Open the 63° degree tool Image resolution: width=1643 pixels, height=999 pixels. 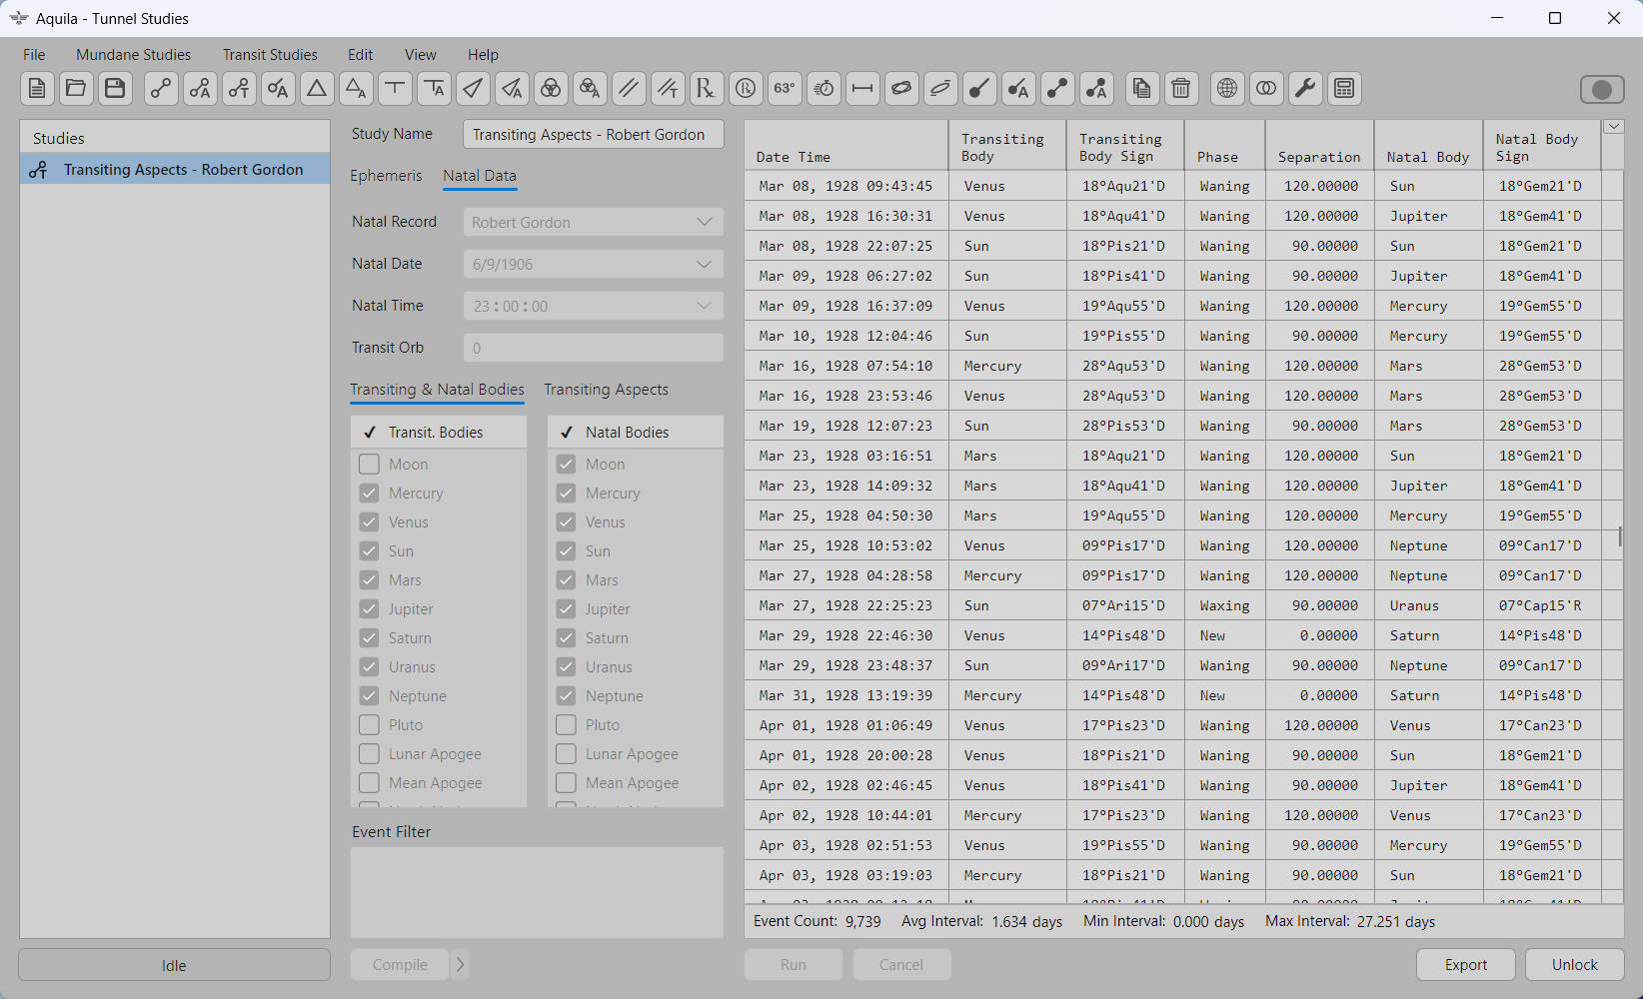[785, 89]
